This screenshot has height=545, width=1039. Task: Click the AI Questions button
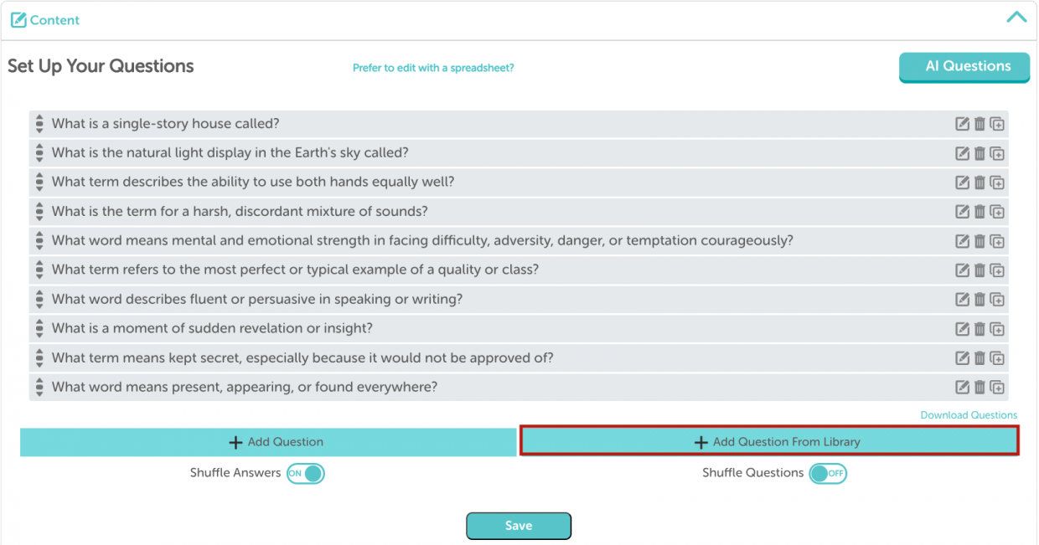pyautogui.click(x=968, y=67)
